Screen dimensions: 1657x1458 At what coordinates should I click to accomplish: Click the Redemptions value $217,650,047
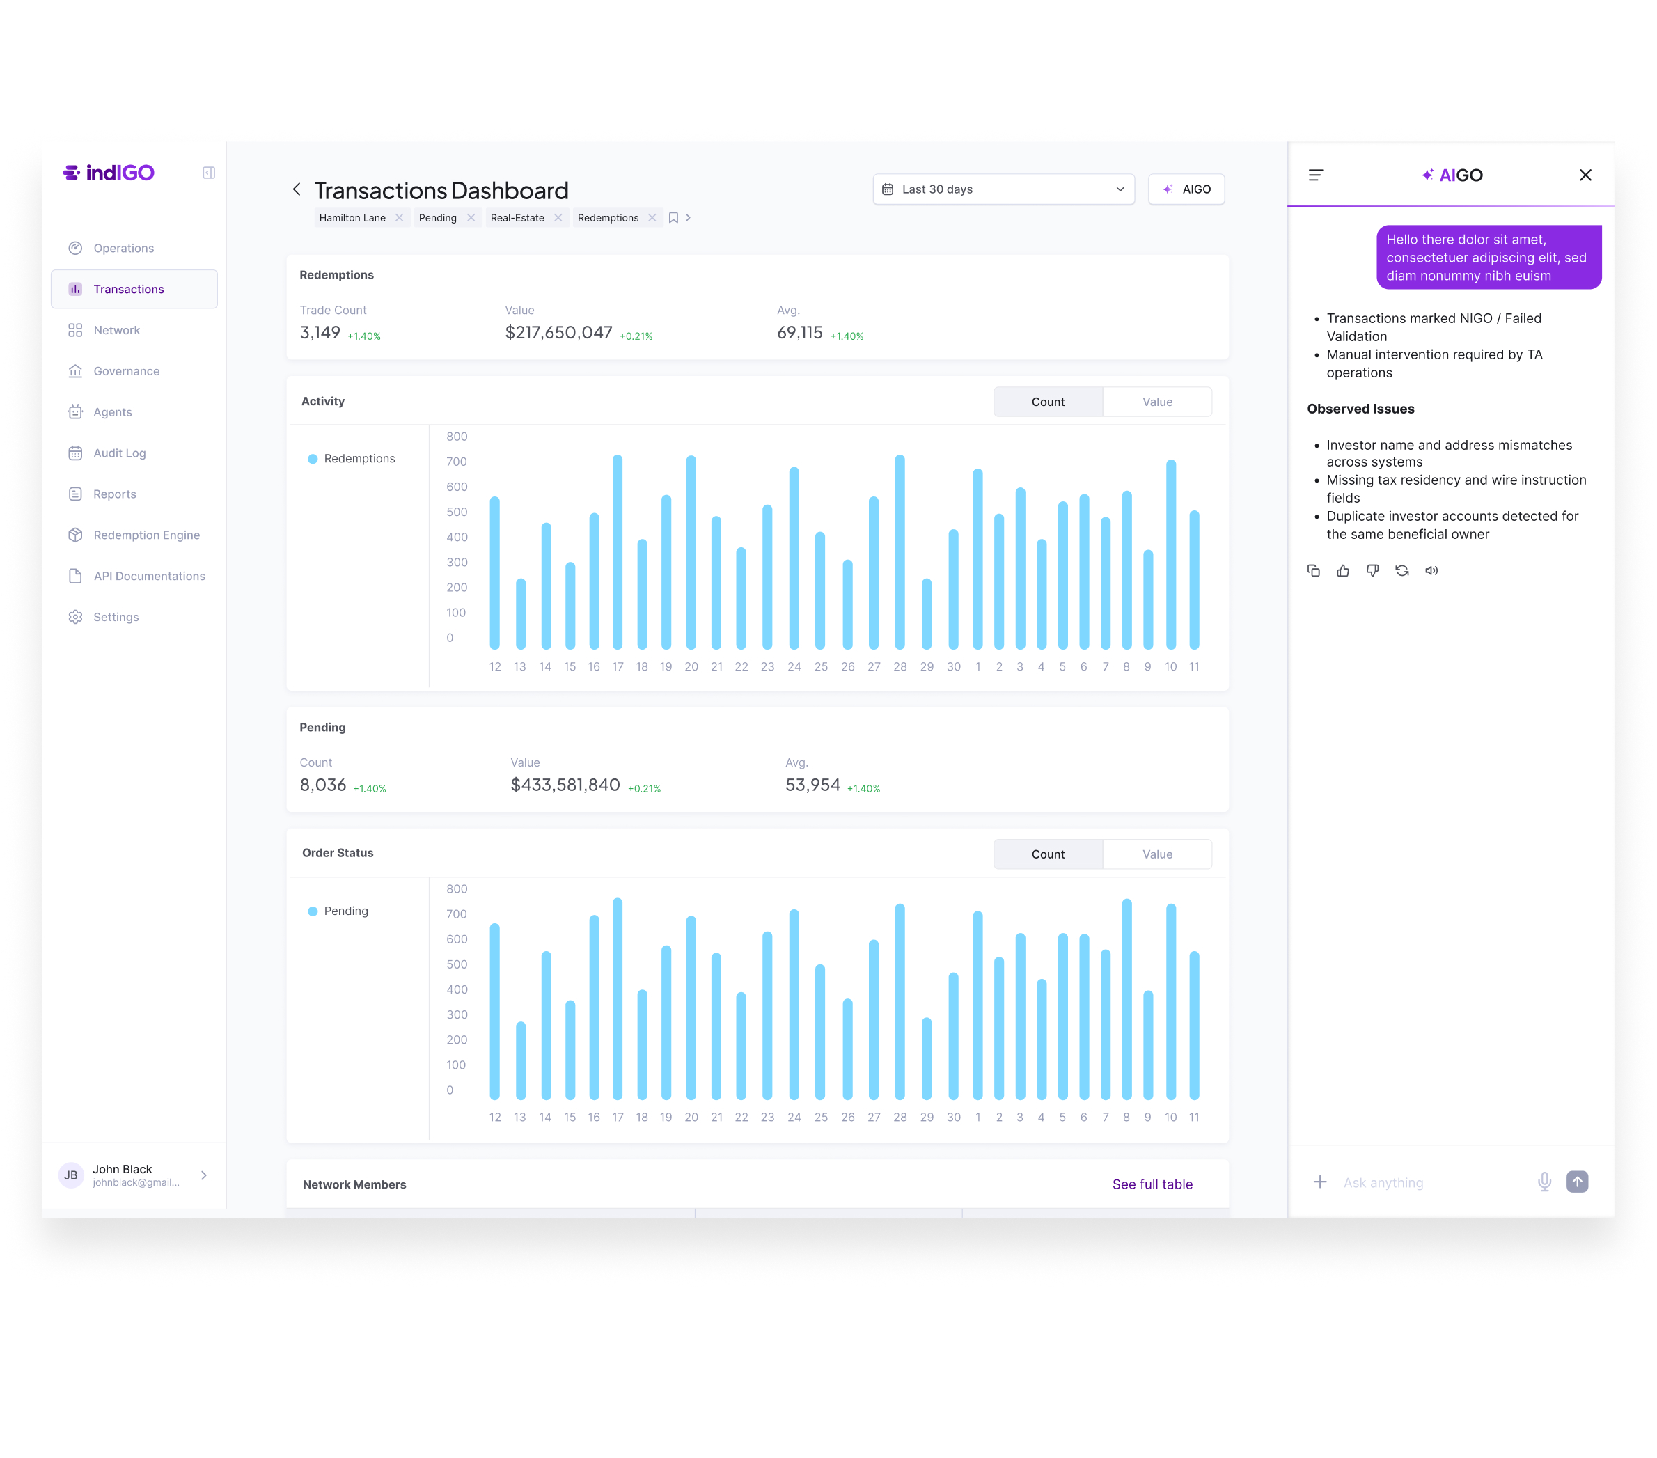coord(558,334)
